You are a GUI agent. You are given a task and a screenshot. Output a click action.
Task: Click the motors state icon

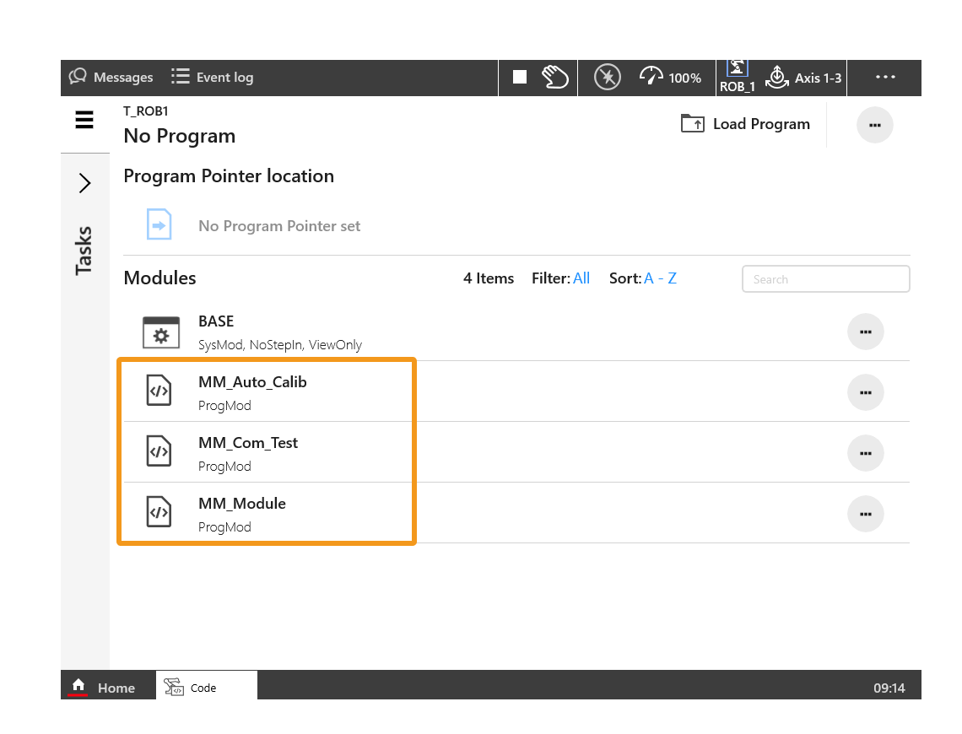tap(607, 78)
